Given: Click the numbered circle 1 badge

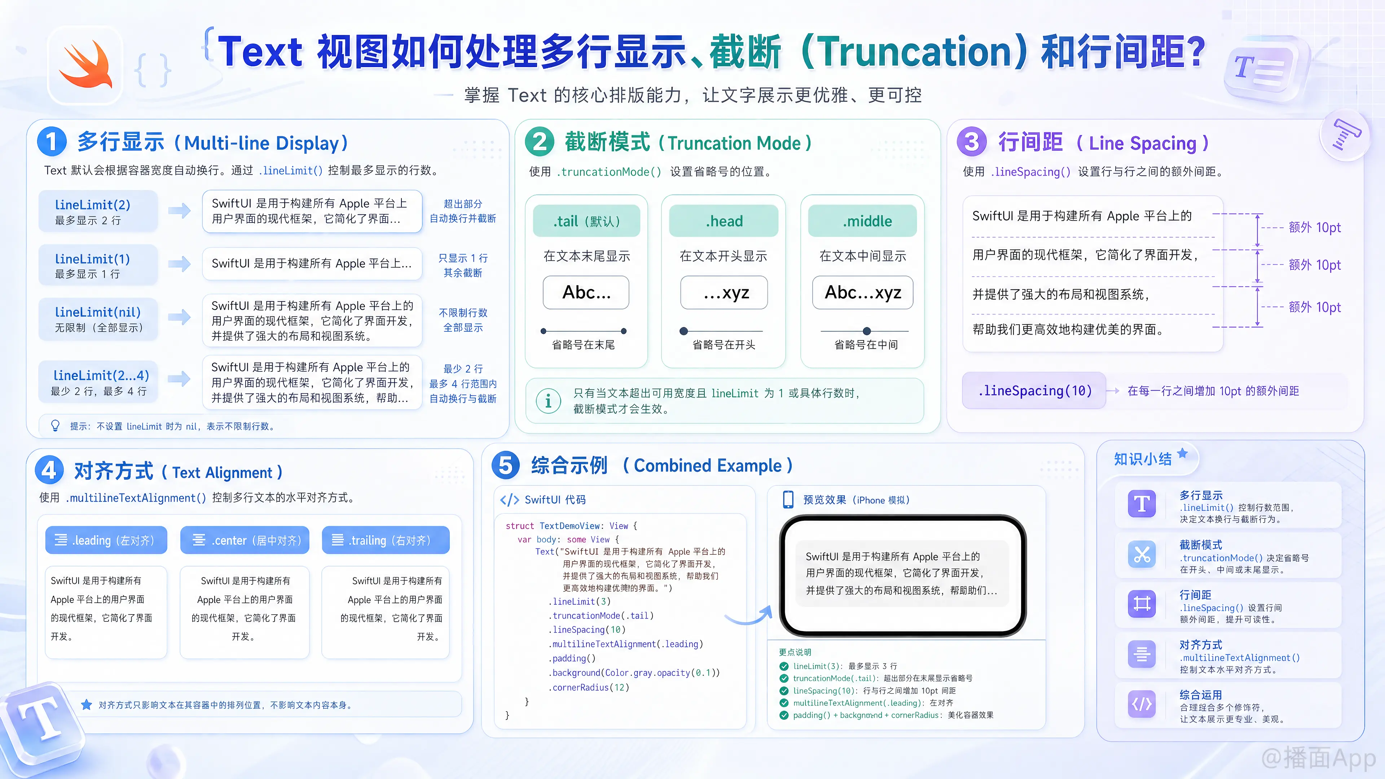Looking at the screenshot, I should point(52,142).
